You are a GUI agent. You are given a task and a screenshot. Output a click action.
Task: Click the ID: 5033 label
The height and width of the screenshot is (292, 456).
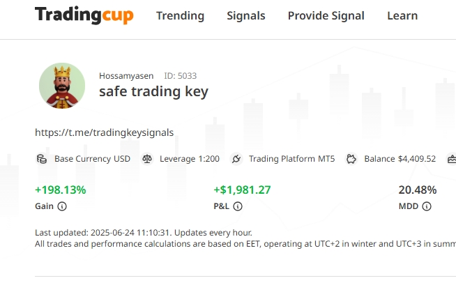click(179, 75)
